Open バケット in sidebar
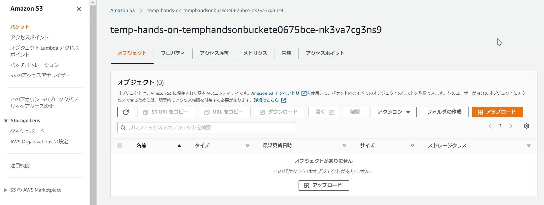The image size is (544, 205). tap(20, 27)
